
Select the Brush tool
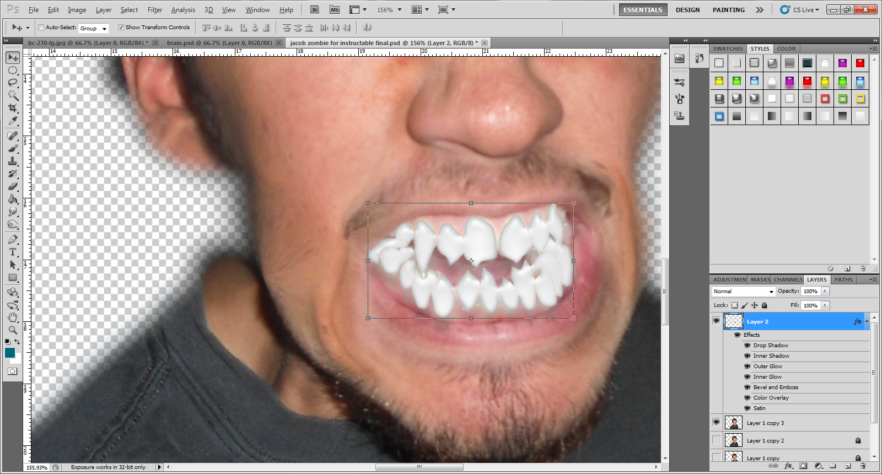click(13, 148)
